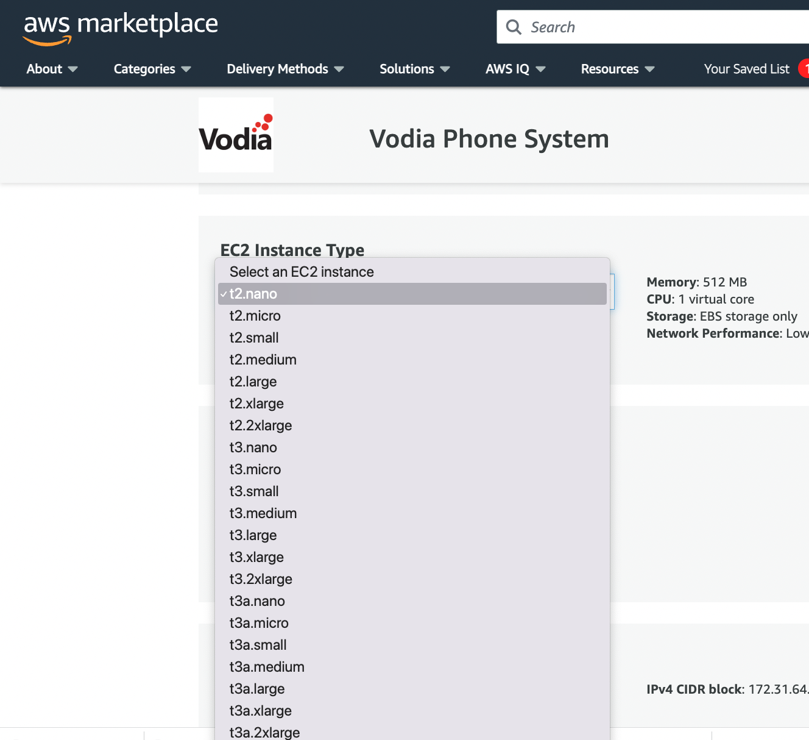Click the Your Saved List link
This screenshot has height=740, width=809.
tap(746, 69)
